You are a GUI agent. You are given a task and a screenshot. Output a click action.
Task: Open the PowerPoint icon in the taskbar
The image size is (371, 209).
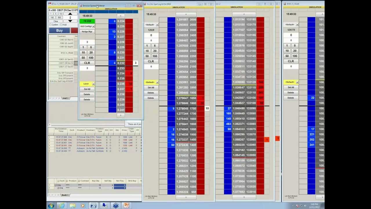coord(126,206)
